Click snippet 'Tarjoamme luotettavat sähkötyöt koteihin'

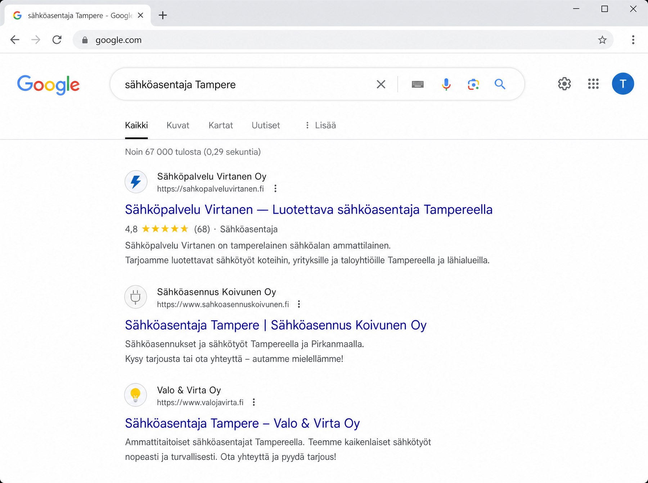(307, 261)
